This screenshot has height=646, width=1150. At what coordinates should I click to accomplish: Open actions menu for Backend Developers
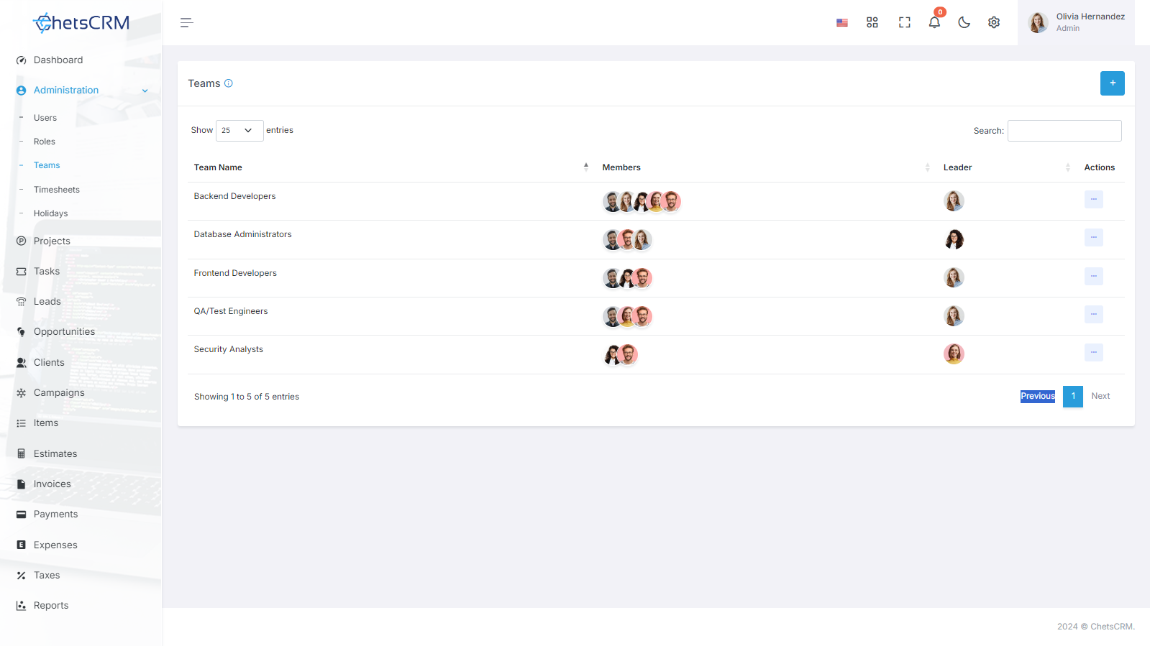point(1093,200)
